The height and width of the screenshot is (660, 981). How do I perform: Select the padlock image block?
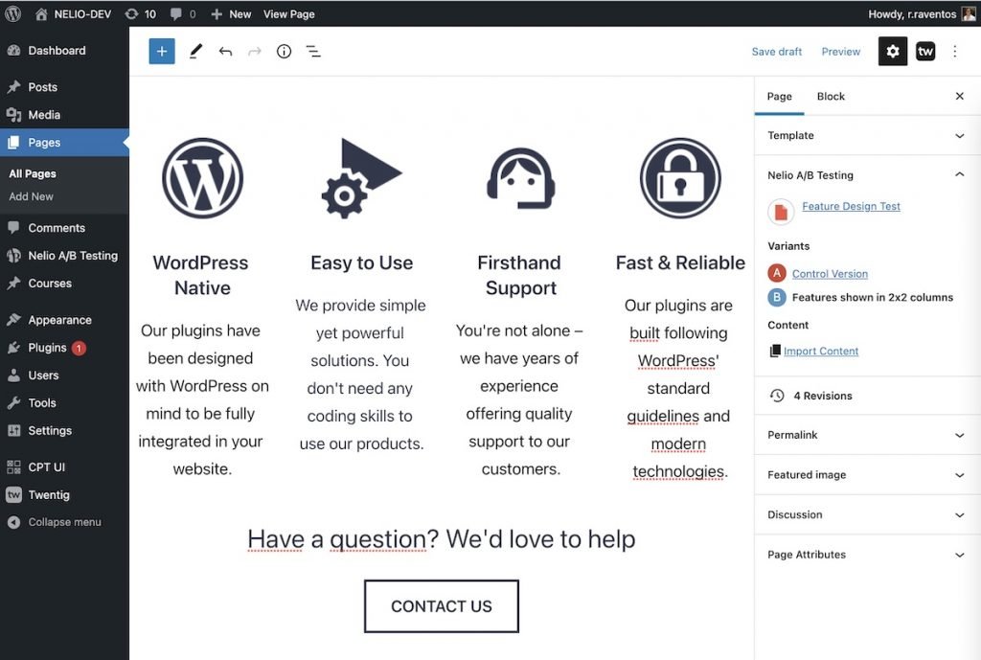(680, 178)
